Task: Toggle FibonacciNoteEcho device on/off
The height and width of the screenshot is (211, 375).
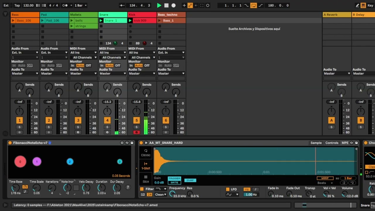Action: [x=10, y=143]
